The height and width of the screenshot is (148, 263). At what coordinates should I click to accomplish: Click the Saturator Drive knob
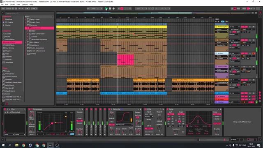[111, 116]
